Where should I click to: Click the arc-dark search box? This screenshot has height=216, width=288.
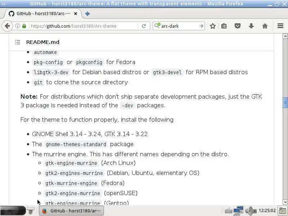point(179,26)
